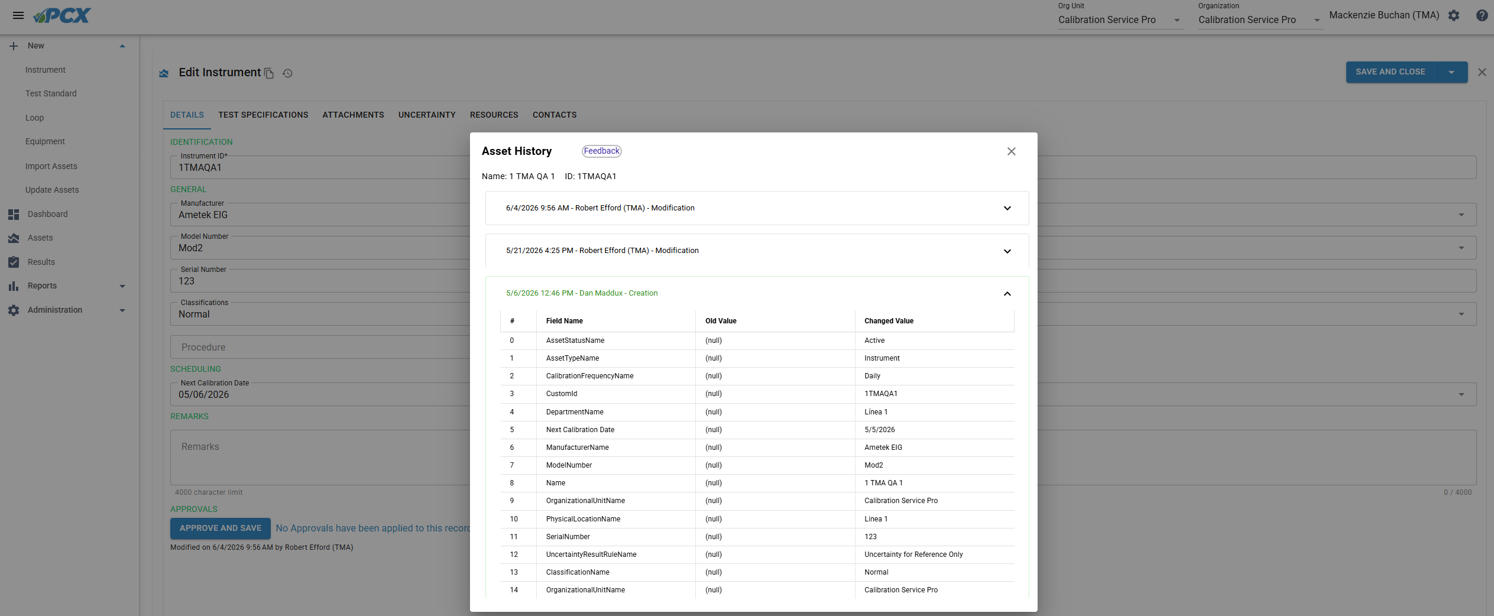Screen dimensions: 1494x616
Task: Click the PCX logo
Action: click(x=62, y=16)
